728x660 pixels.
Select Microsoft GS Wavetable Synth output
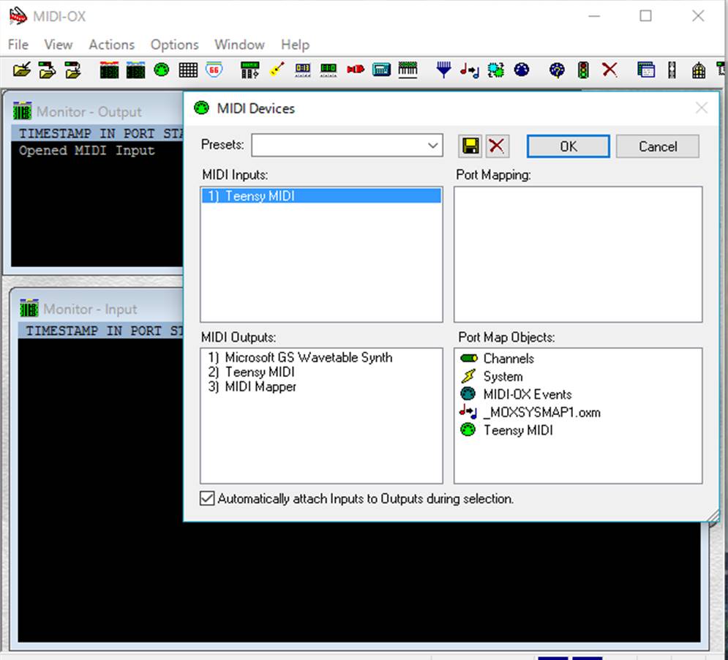[x=300, y=357]
